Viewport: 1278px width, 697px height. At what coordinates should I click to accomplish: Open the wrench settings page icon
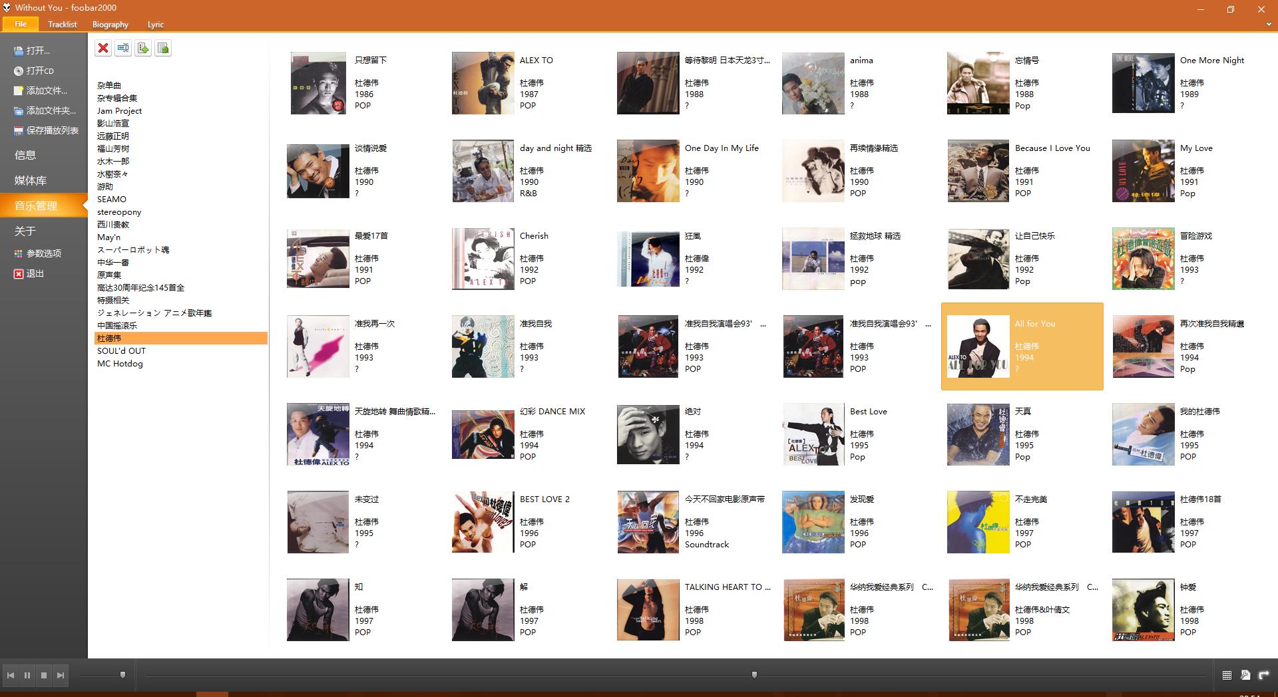[1245, 675]
